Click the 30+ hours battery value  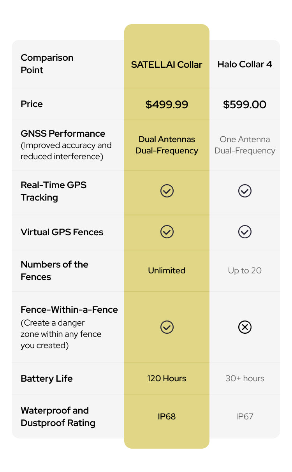click(245, 379)
